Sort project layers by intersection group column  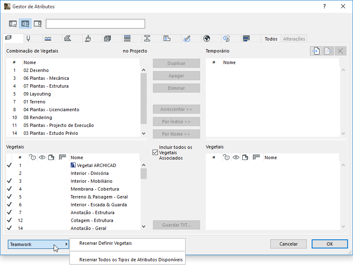tap(62, 157)
